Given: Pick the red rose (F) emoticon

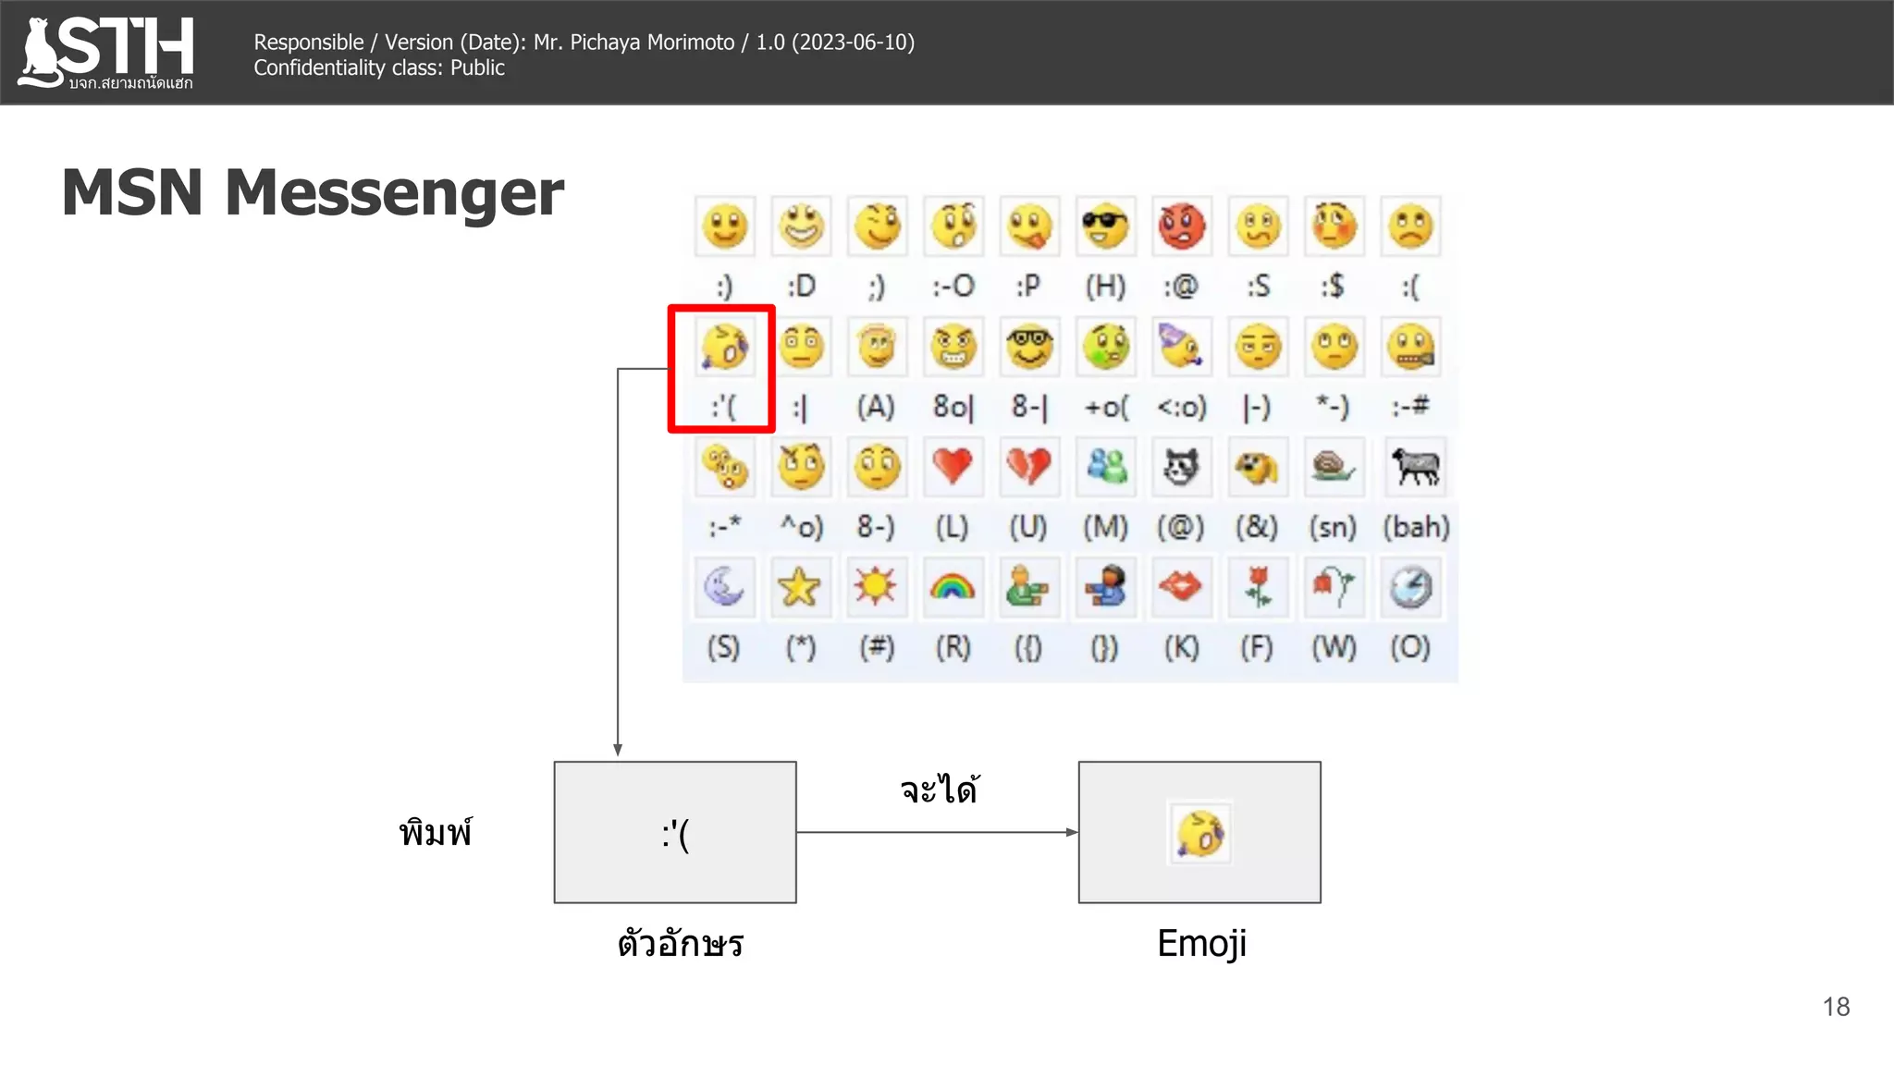Looking at the screenshot, I should tap(1258, 587).
